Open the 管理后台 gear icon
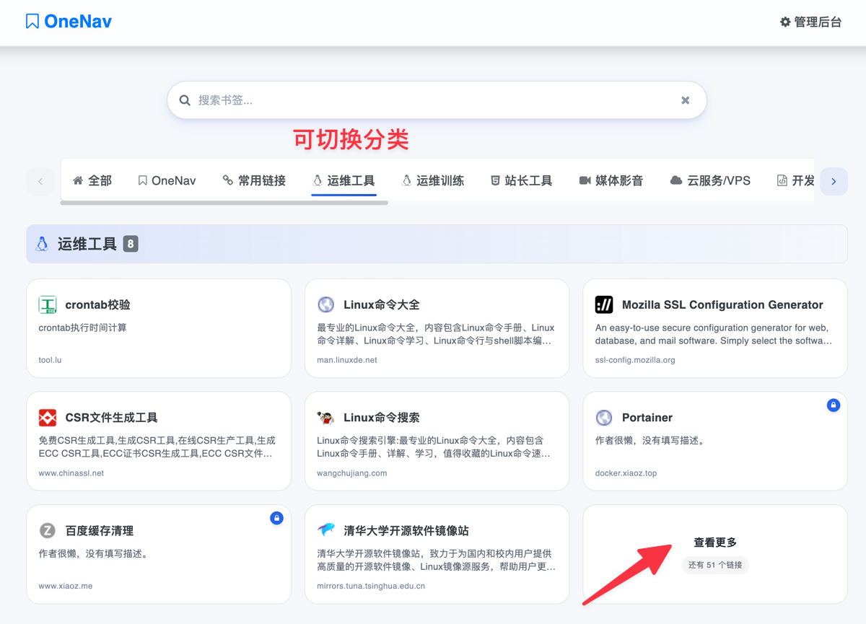Image resolution: width=866 pixels, height=624 pixels. click(x=785, y=22)
